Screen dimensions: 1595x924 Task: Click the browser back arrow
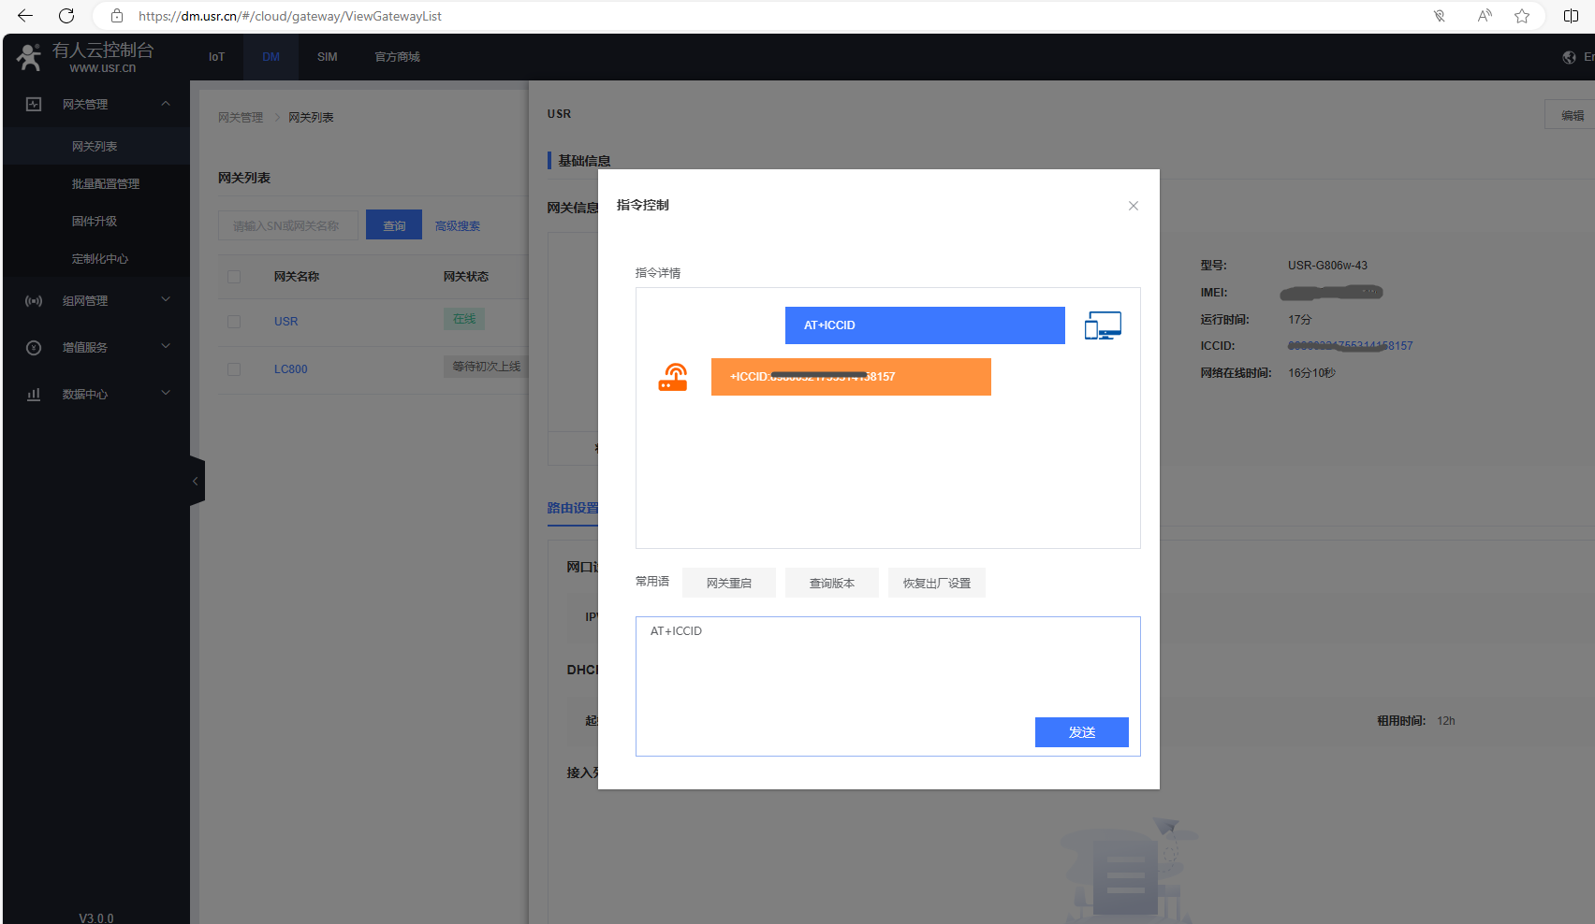tap(25, 16)
